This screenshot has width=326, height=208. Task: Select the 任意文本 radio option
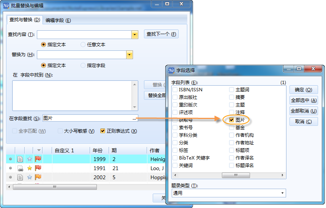click(x=83, y=45)
